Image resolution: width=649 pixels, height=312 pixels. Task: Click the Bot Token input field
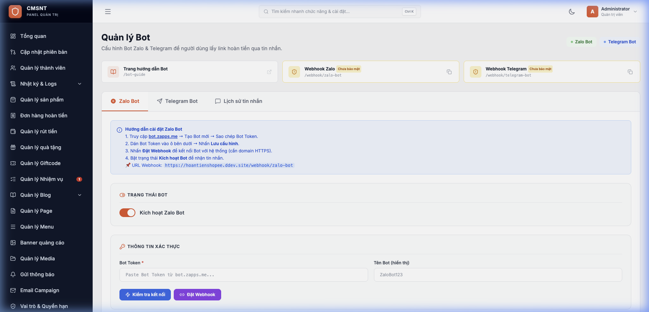pyautogui.click(x=244, y=275)
